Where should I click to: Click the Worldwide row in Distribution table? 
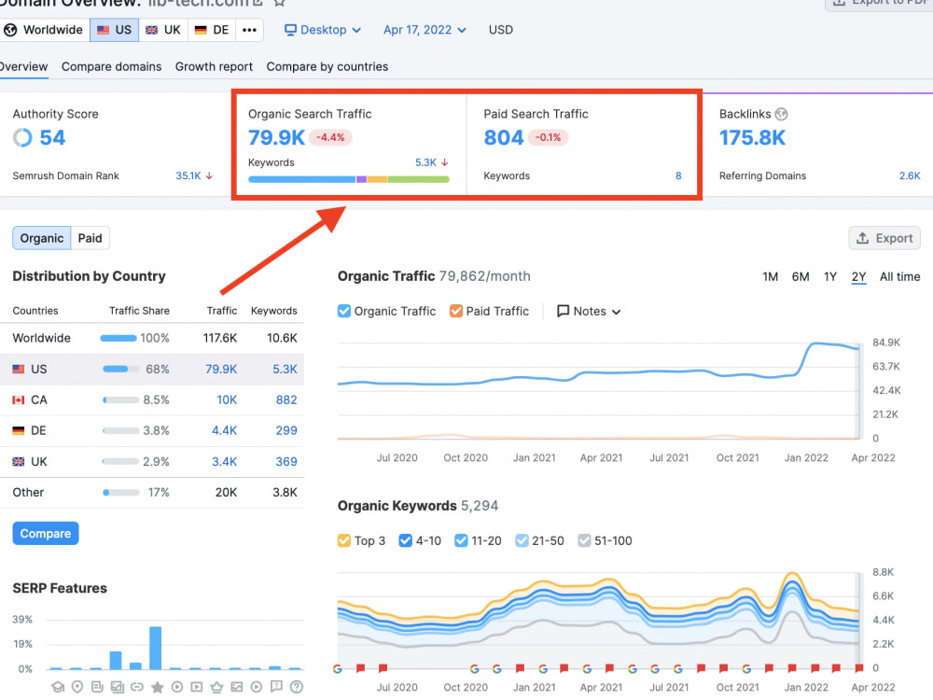[152, 338]
